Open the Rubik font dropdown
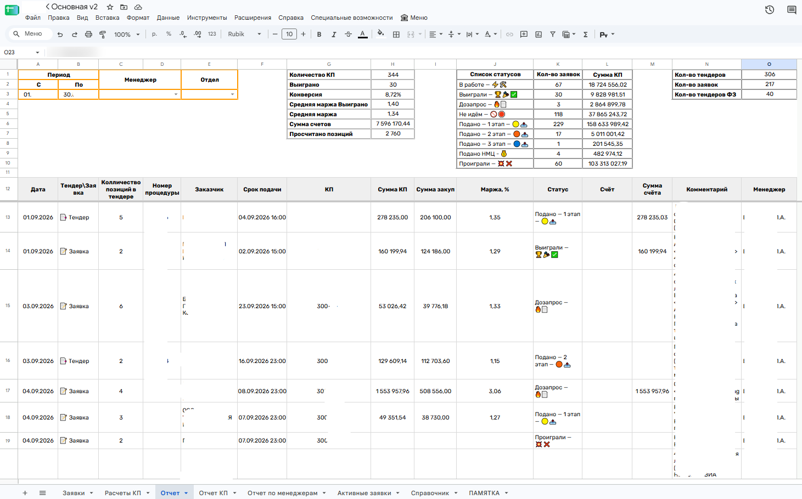The image size is (802, 499). [x=244, y=34]
